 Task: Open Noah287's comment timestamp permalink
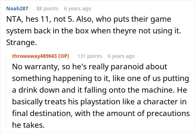click(x=77, y=9)
